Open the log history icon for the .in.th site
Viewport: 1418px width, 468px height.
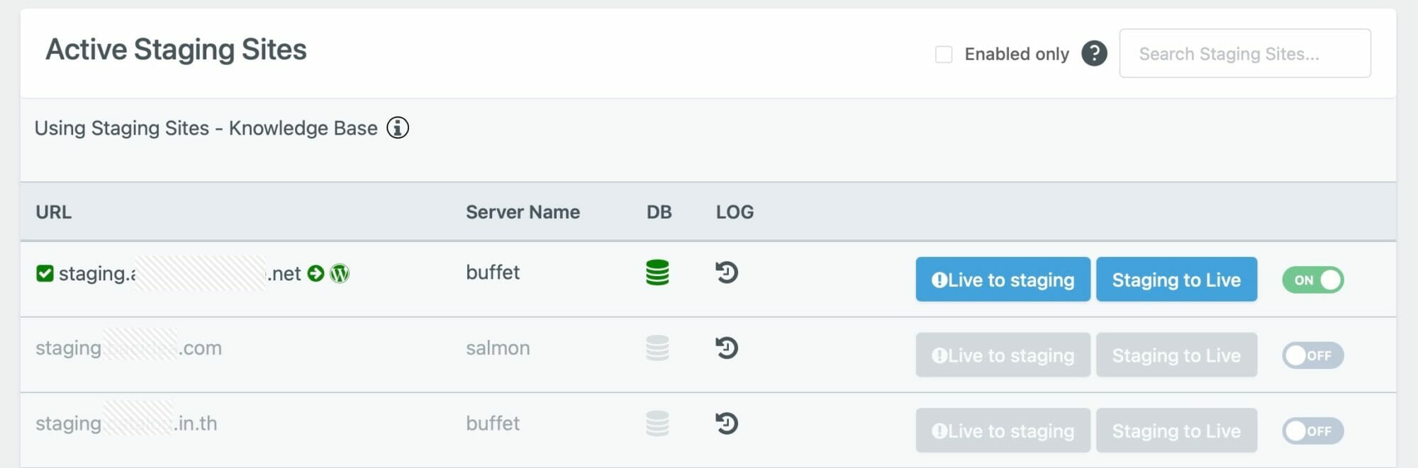[x=727, y=423]
